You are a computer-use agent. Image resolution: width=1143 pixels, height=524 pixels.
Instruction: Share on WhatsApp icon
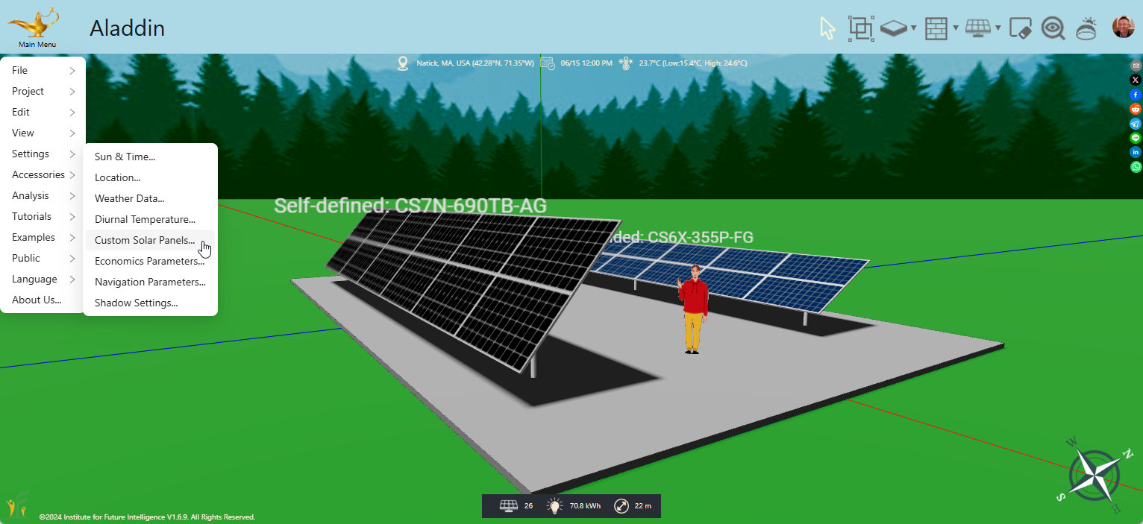(x=1136, y=167)
